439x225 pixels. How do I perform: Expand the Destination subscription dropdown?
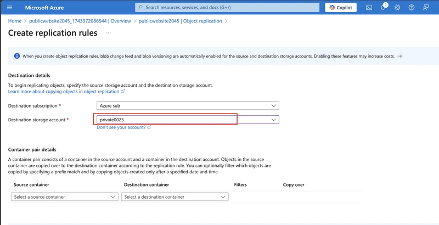188,106
